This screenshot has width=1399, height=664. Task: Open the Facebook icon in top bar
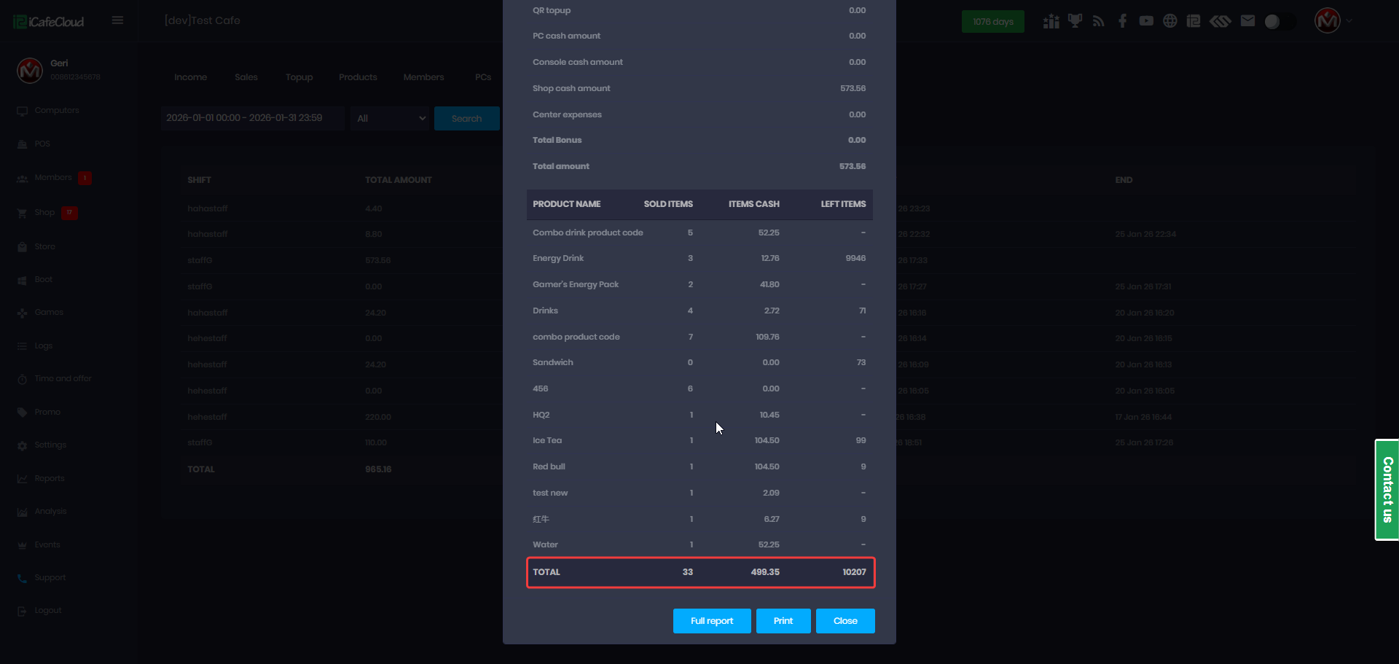coord(1122,21)
